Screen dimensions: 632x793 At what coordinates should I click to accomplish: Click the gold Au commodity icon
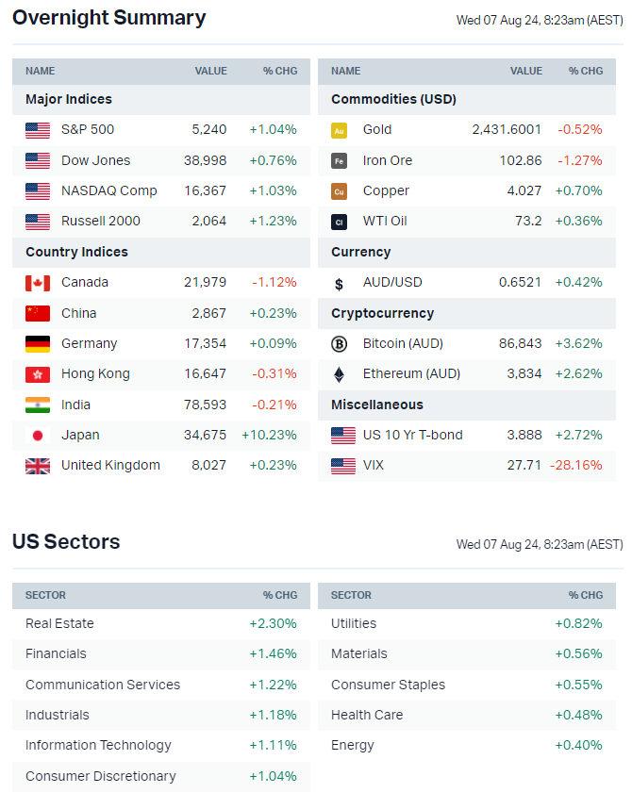pyautogui.click(x=340, y=130)
